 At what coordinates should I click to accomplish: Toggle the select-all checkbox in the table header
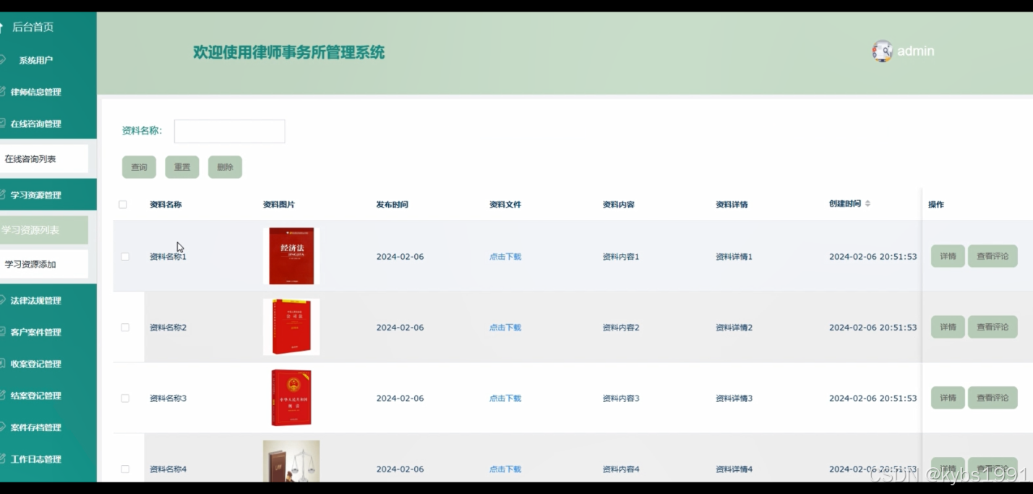tap(123, 205)
